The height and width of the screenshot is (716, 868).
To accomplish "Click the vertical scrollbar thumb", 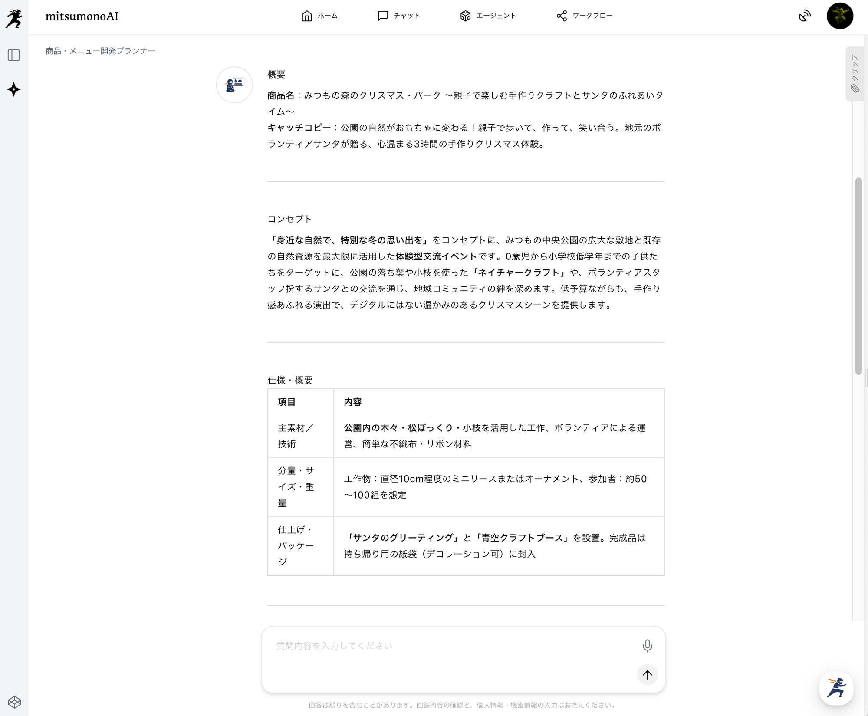I will coord(858,276).
